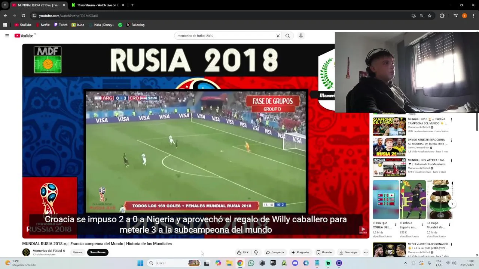This screenshot has height=269, width=479.
Task: Subscribe with the Suscribirme button
Action: tap(98, 253)
